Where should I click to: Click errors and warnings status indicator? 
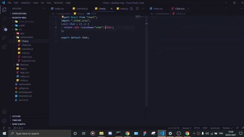(x=18, y=128)
